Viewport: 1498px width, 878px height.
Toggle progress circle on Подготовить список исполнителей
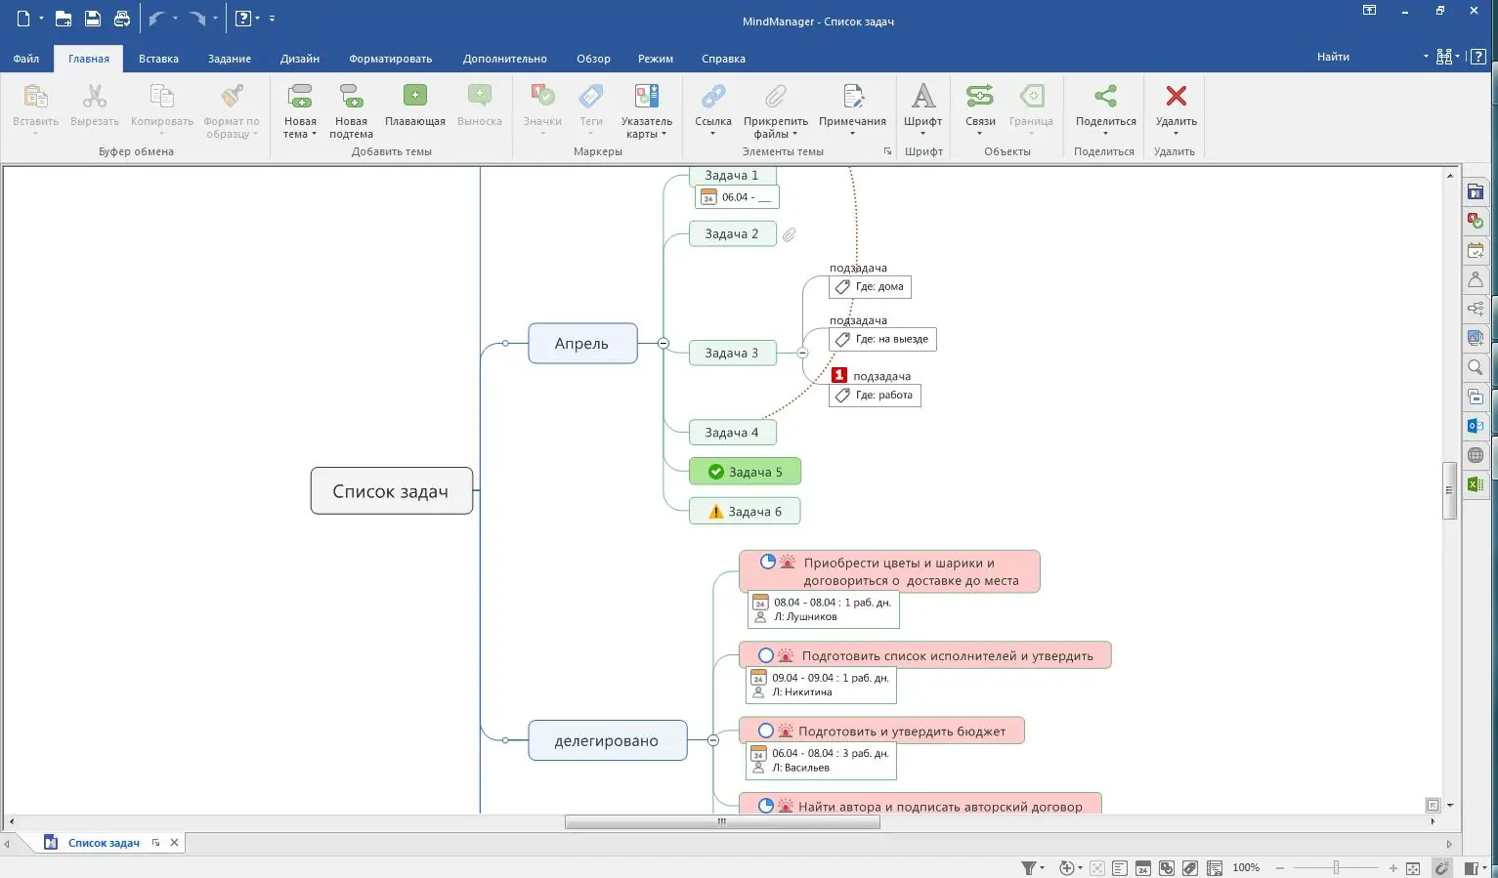pos(766,655)
